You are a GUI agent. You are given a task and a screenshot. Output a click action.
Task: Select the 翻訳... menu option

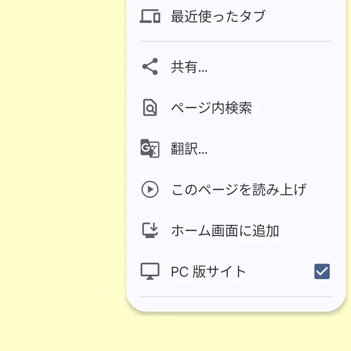189,149
